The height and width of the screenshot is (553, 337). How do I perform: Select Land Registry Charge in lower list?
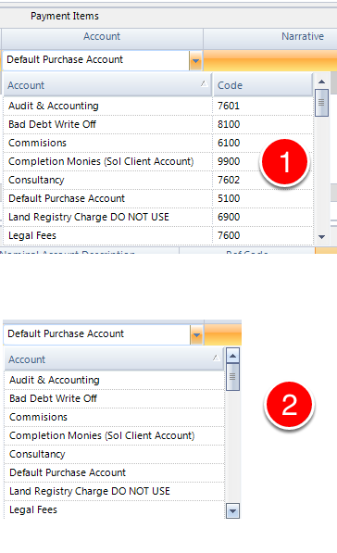(x=114, y=491)
